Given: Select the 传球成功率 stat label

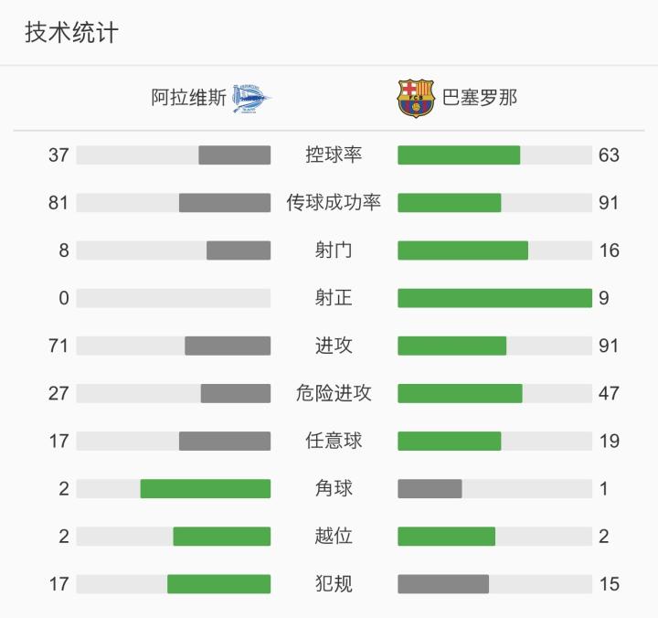Looking at the screenshot, I should point(334,203).
